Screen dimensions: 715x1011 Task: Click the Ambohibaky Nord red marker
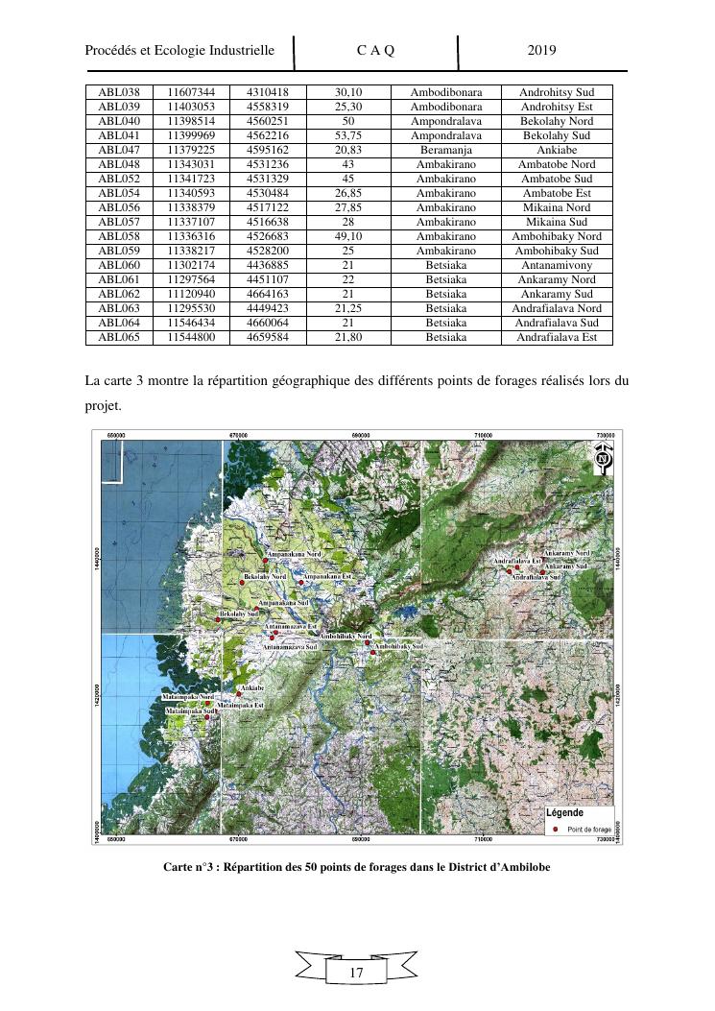367,642
